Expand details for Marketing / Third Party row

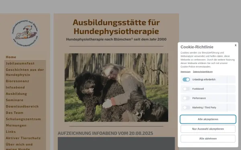231,108
